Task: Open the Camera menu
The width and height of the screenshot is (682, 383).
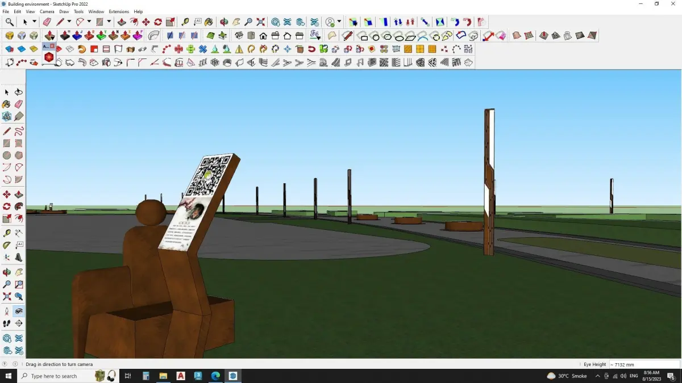Action: pyautogui.click(x=47, y=11)
